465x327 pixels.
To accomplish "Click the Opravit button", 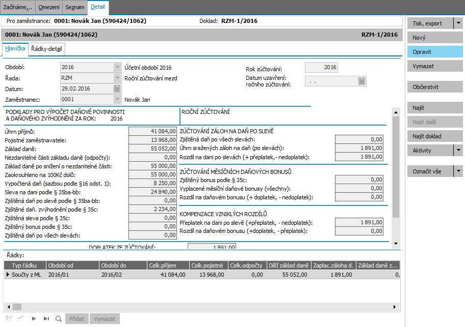I will point(435,52).
